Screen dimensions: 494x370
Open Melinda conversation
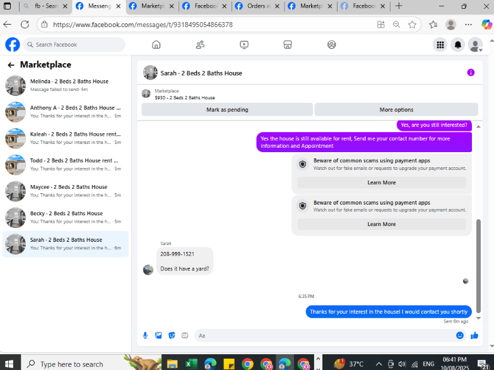pyautogui.click(x=65, y=85)
